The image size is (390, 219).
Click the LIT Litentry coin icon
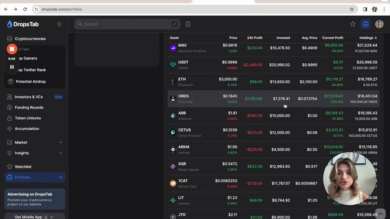pyautogui.click(x=173, y=200)
